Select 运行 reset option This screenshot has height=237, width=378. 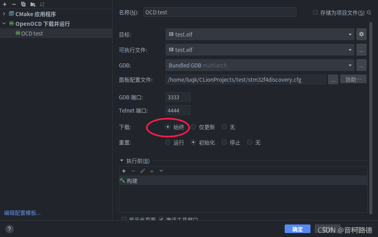(x=175, y=142)
